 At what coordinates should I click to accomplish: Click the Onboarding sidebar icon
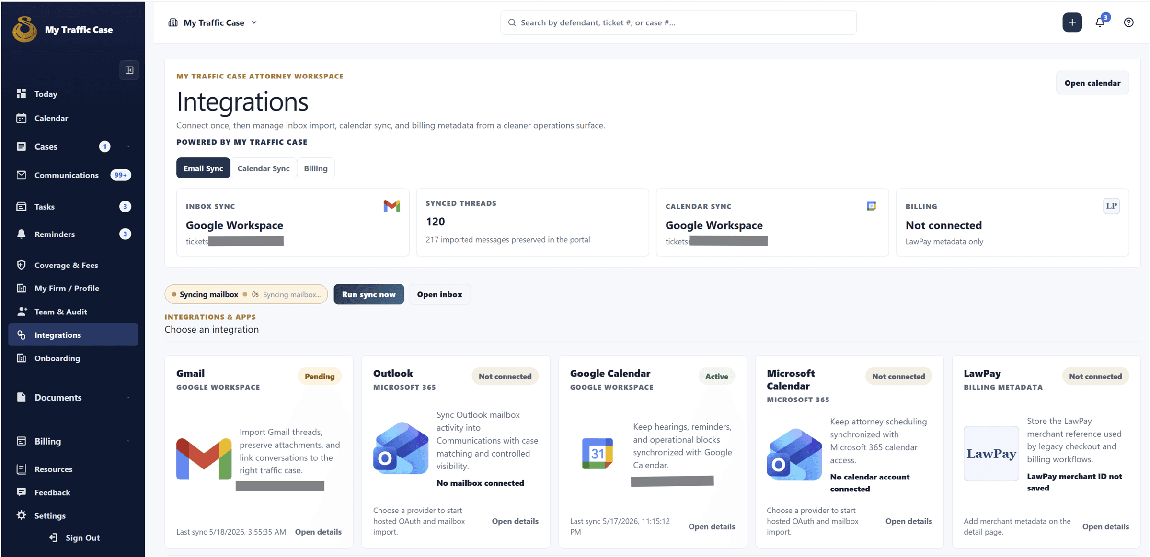[21, 358]
